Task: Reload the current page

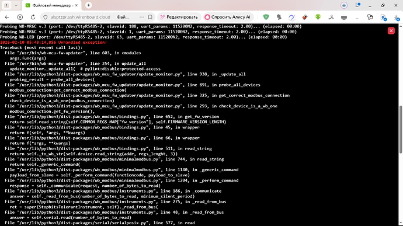Action: (x=33, y=17)
